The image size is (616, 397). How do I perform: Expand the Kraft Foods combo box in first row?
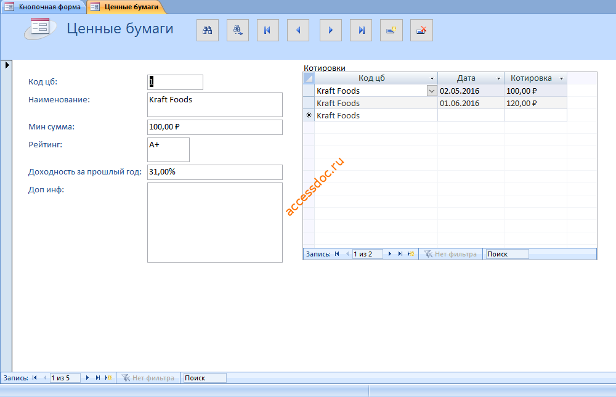(432, 91)
